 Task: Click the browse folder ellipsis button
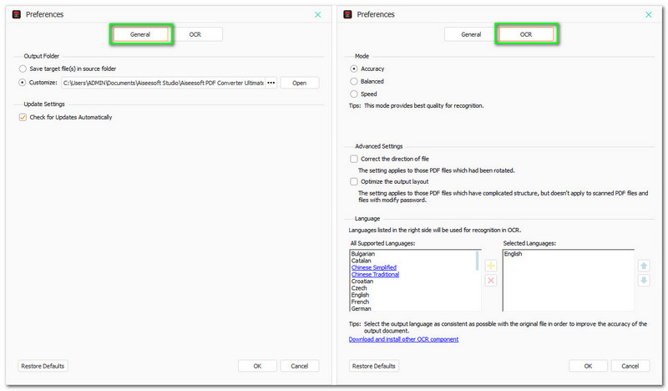pyautogui.click(x=271, y=83)
